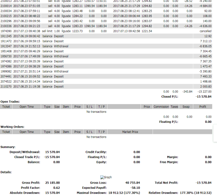This screenshot has width=217, height=196.
Task: Click the Details heading
Action: point(6,172)
